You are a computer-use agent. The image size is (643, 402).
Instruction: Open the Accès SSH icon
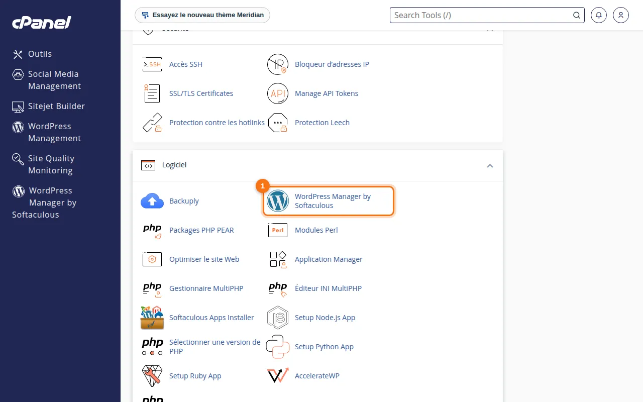(152, 64)
